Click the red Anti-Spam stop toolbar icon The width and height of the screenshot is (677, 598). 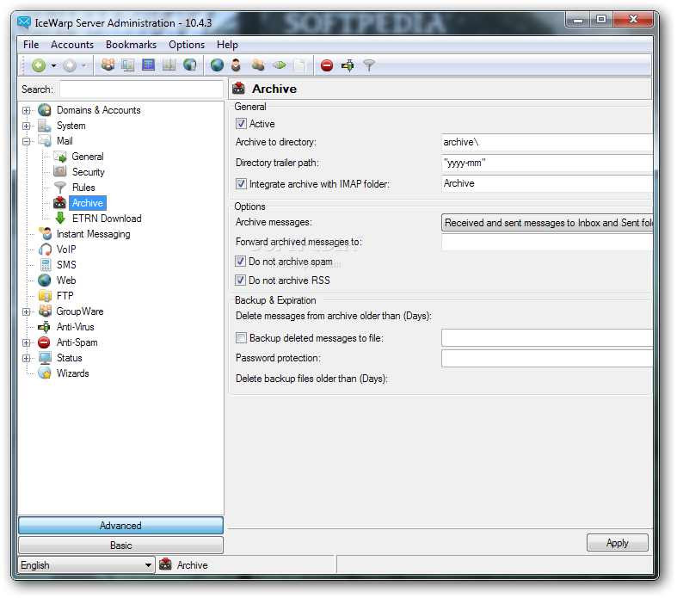[327, 65]
